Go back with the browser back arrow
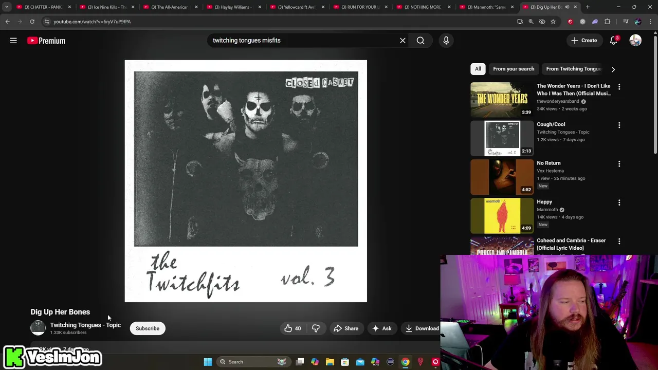The image size is (658, 370). click(7, 22)
